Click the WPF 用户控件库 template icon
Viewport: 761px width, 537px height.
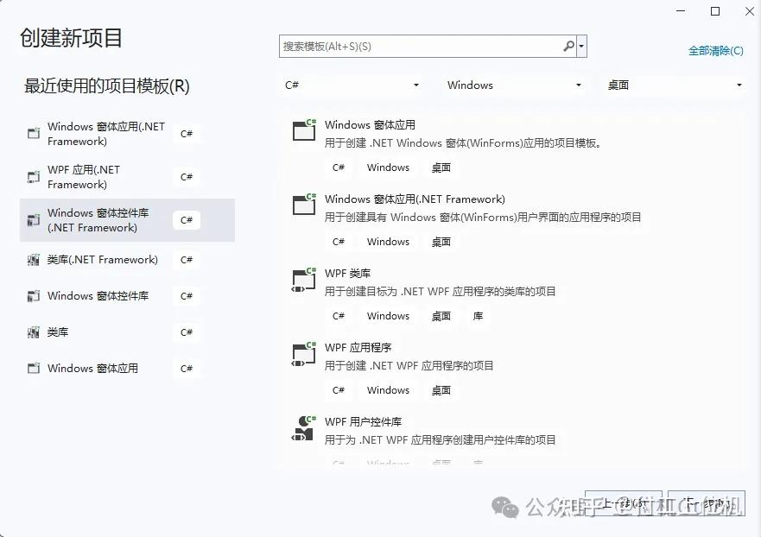[x=304, y=428]
